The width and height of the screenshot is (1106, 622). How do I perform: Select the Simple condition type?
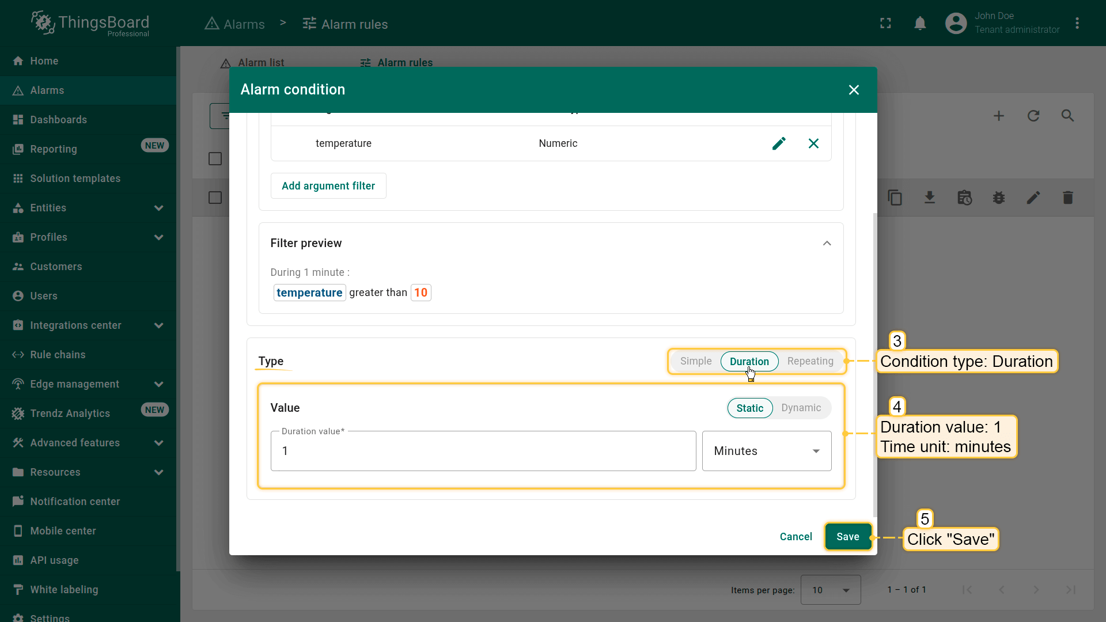(695, 361)
